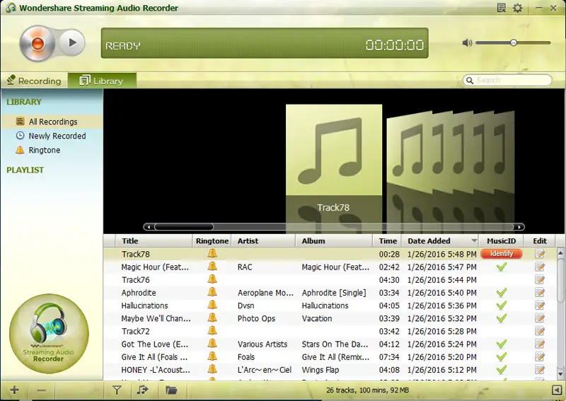Add a playlist with the plus button
Viewport: 566px width, 401px height.
coord(14,390)
